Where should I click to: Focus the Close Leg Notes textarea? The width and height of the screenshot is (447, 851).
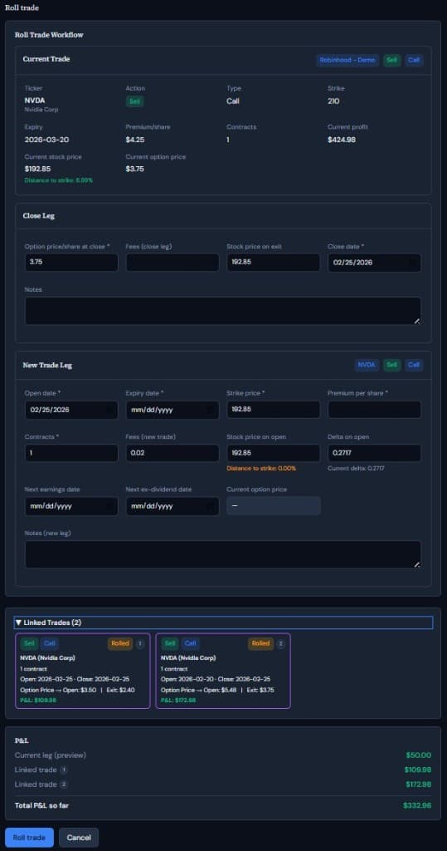coord(223,311)
